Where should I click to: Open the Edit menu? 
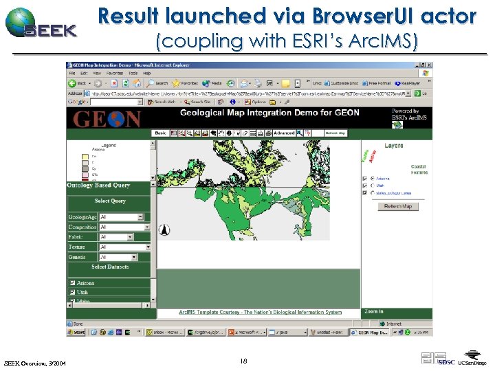click(84, 74)
